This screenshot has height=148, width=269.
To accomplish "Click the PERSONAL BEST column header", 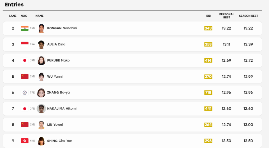I will [x=227, y=16].
